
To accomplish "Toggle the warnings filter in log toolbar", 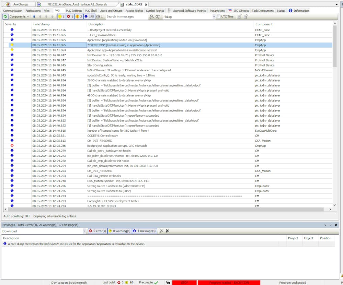I will click(61, 16).
